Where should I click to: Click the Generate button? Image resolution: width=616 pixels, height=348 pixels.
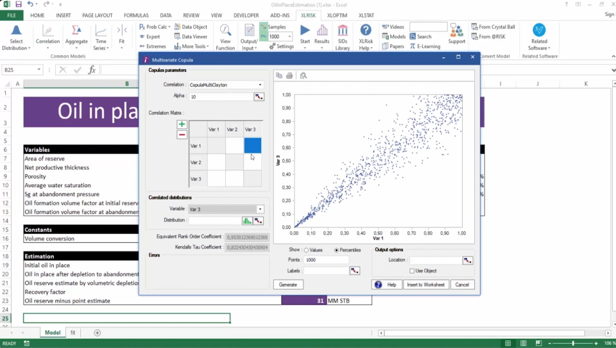click(288, 285)
